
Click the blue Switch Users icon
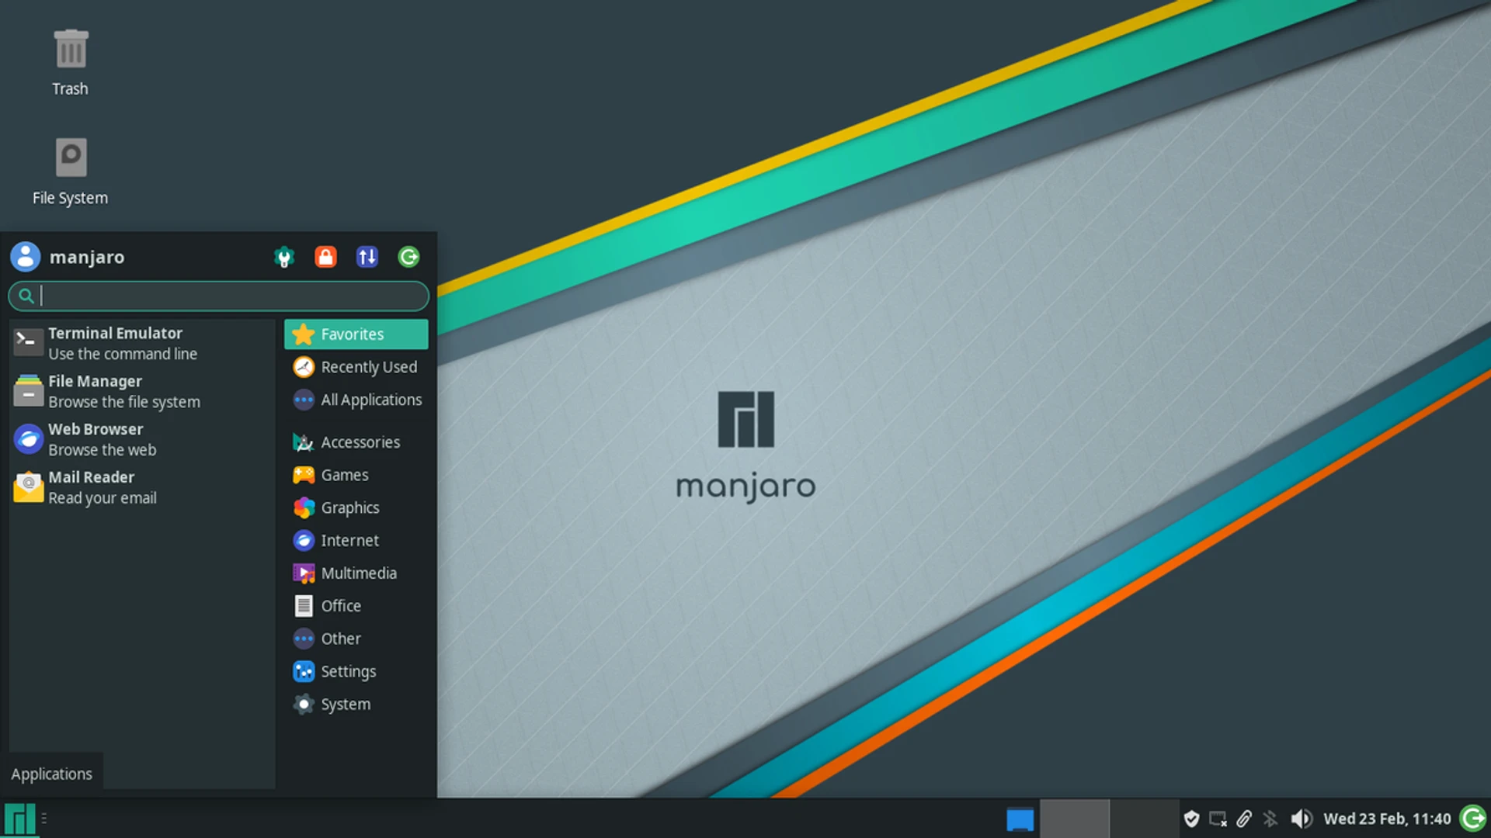click(367, 257)
